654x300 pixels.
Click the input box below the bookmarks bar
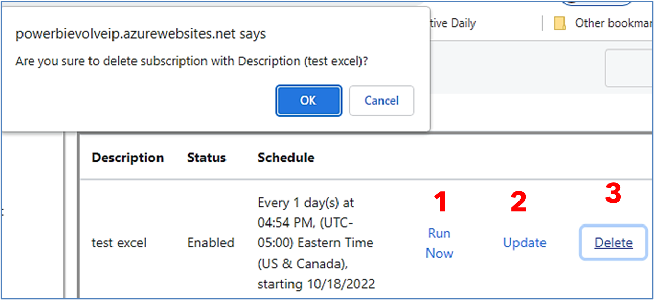pos(629,68)
